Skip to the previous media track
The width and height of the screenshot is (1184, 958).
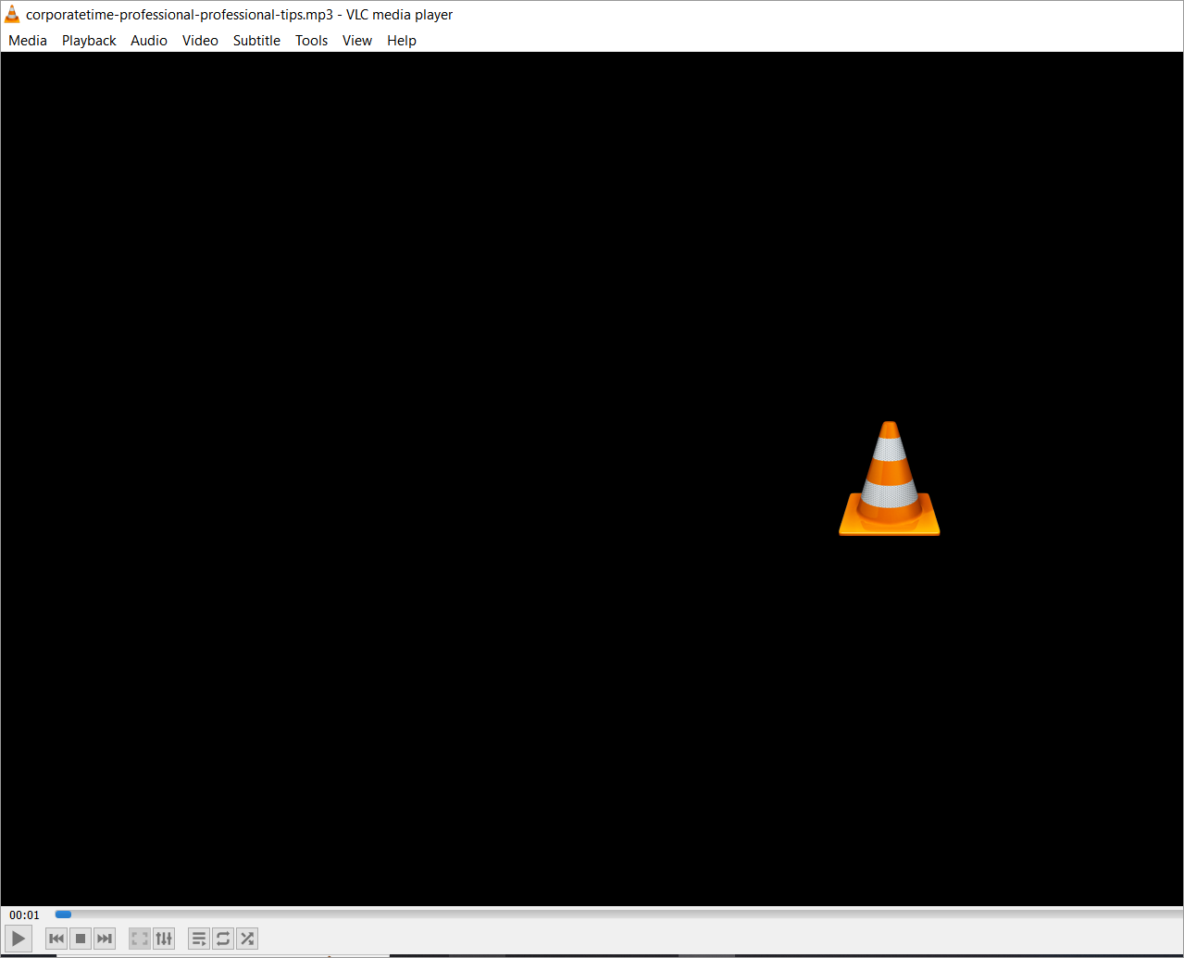click(x=56, y=939)
